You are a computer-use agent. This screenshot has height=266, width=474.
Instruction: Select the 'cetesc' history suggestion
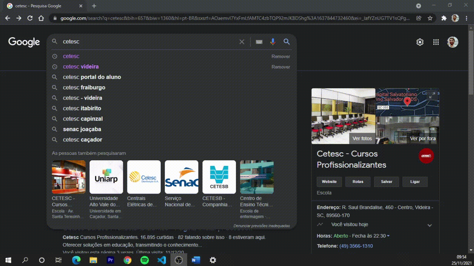(71, 56)
